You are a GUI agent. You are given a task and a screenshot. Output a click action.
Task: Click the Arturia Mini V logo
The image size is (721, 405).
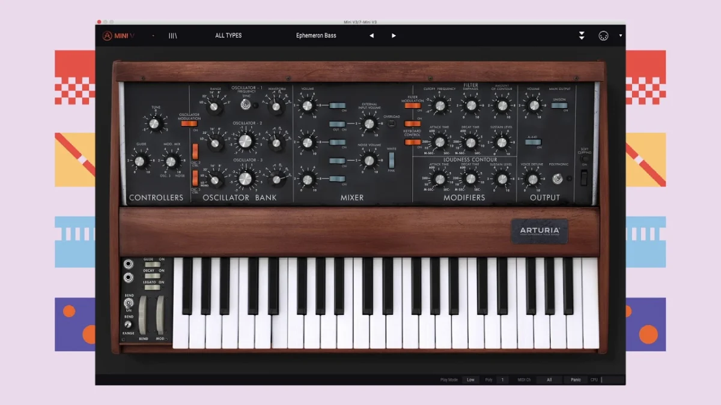tap(118, 36)
